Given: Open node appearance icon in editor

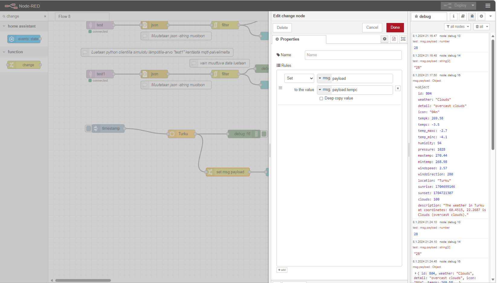Looking at the screenshot, I should coord(403,39).
